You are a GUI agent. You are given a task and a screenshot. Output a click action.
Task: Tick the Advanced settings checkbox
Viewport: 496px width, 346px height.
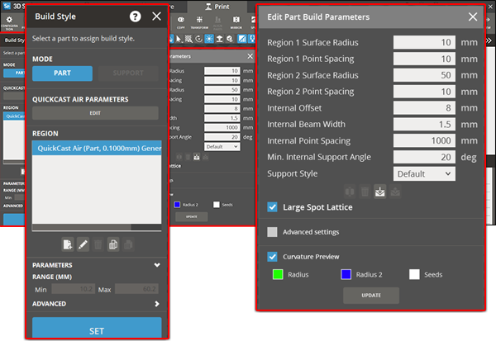272,232
